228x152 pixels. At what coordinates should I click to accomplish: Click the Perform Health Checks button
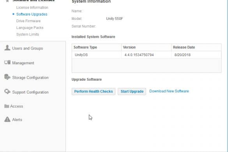tap(94, 91)
